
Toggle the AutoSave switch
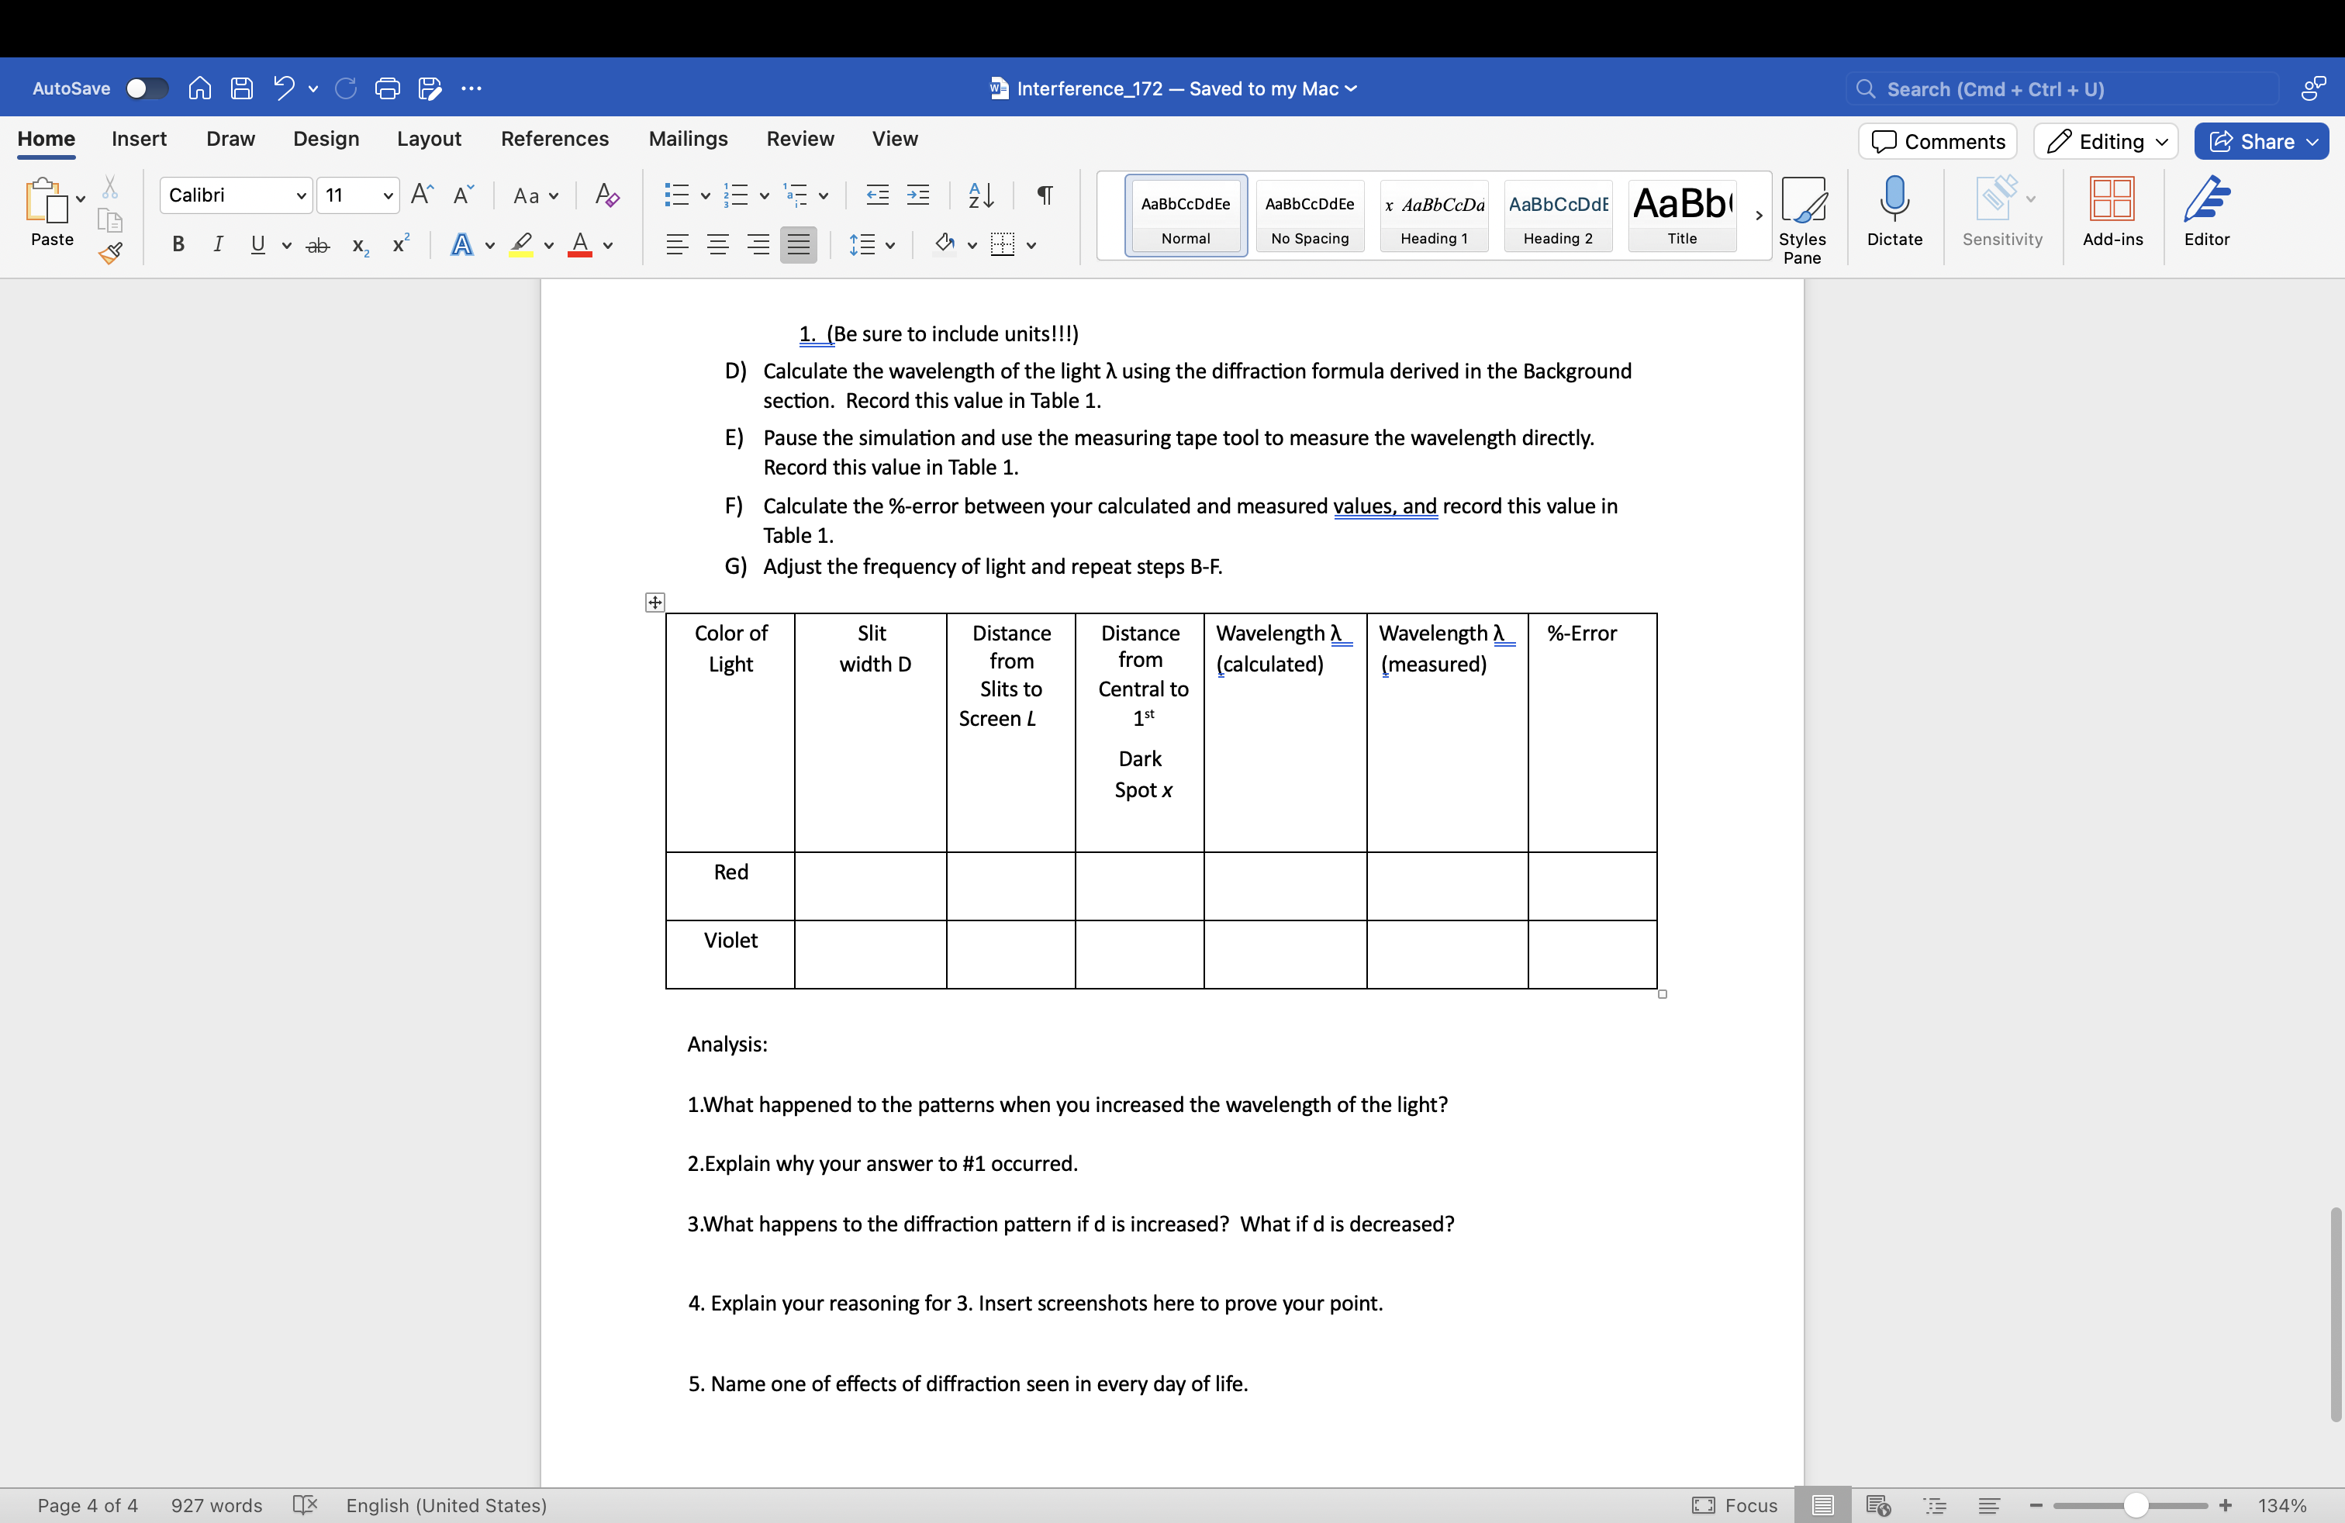pos(147,88)
